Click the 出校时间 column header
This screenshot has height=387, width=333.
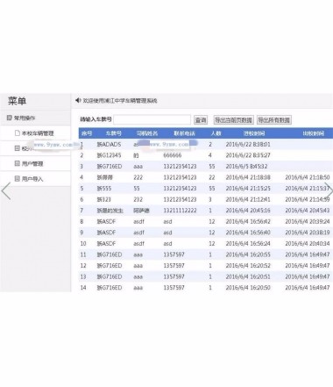tap(313, 133)
